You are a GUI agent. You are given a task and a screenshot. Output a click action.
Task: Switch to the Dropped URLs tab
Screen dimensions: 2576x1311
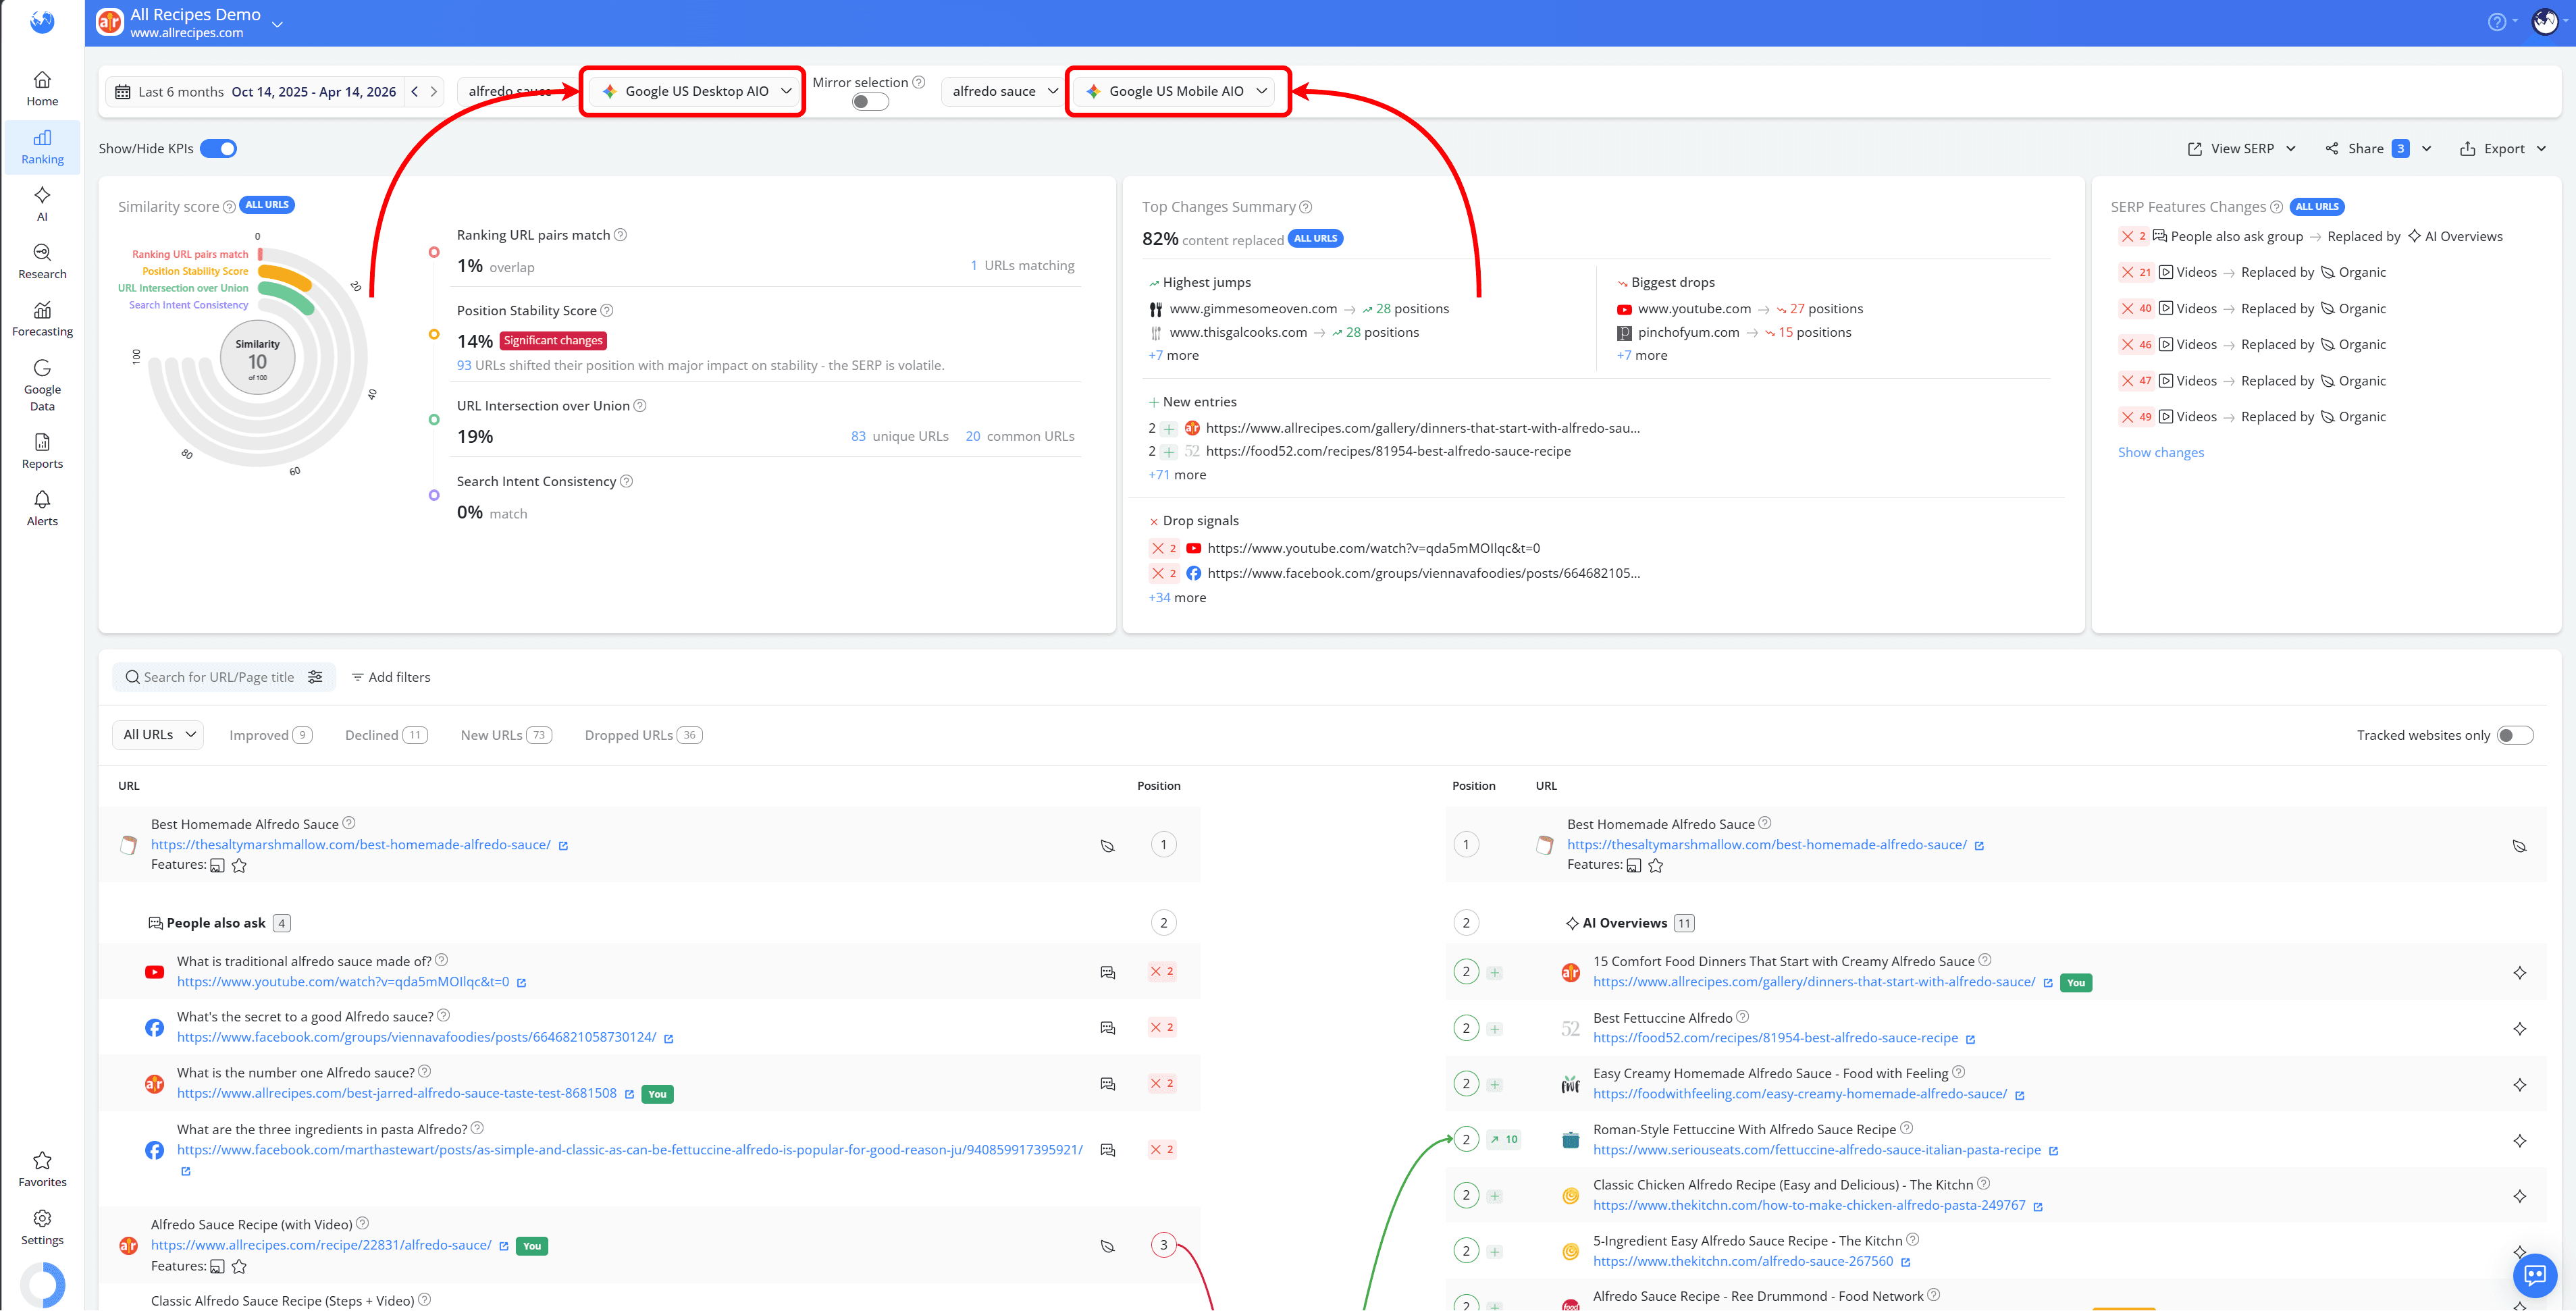[641, 735]
